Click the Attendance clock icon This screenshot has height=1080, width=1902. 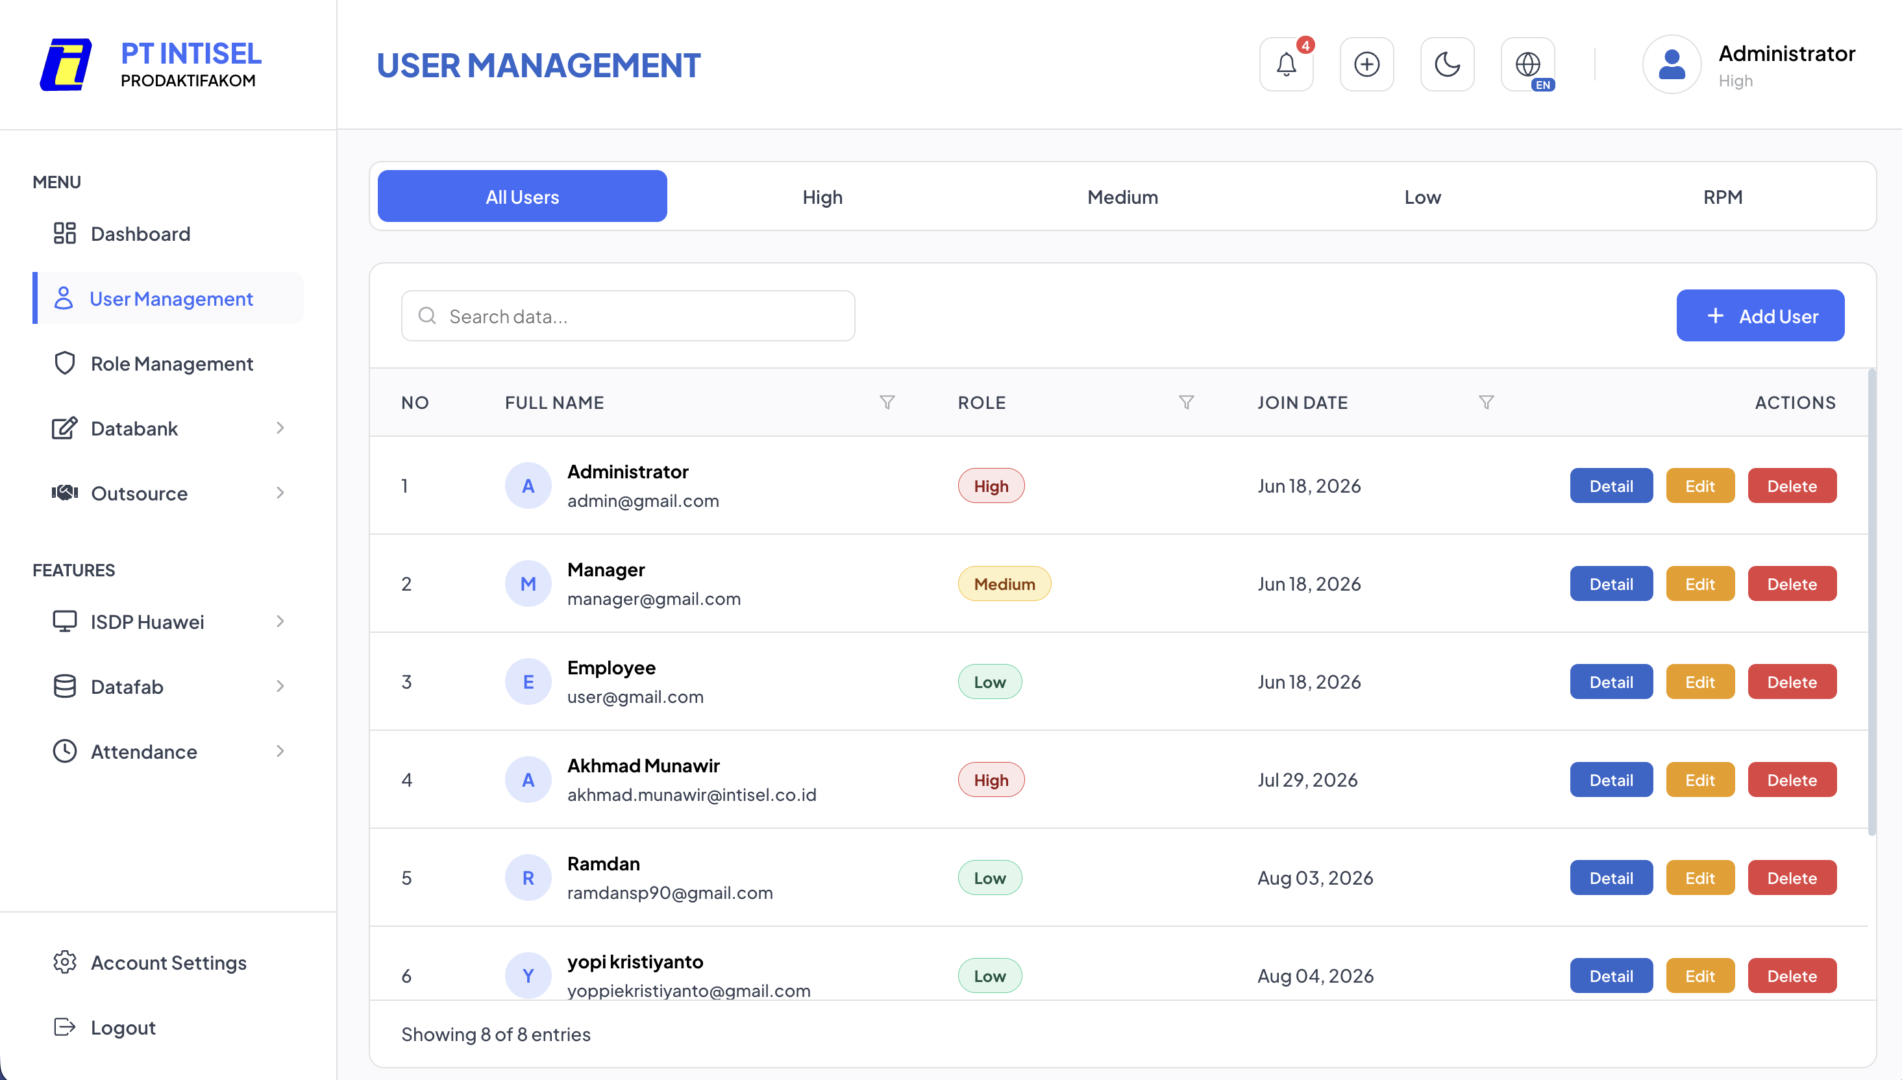pos(64,752)
